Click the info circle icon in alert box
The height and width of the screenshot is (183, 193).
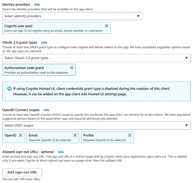[9, 88]
